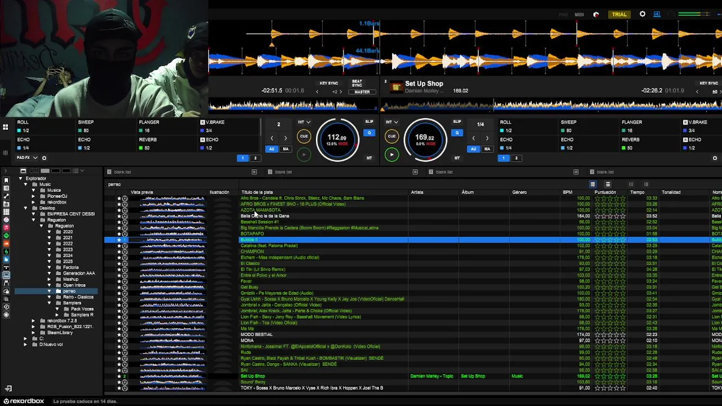
Task: Sort by the BPM column header
Action: pos(567,192)
